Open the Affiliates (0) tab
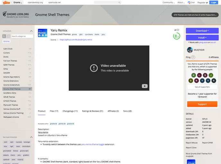This screenshot has width=221, height=164. [113, 111]
